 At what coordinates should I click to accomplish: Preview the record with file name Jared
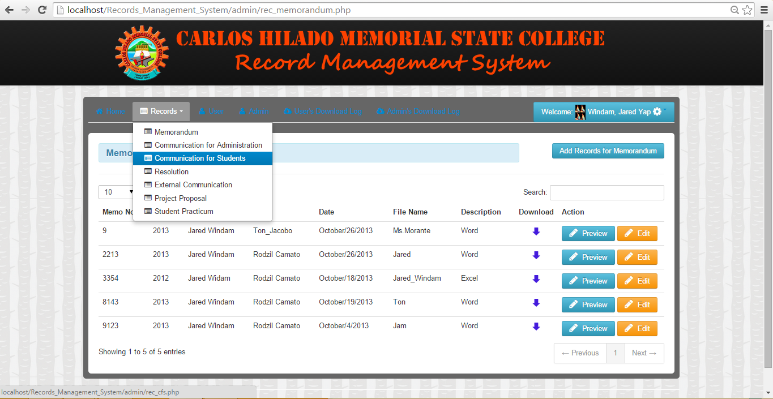coord(588,257)
